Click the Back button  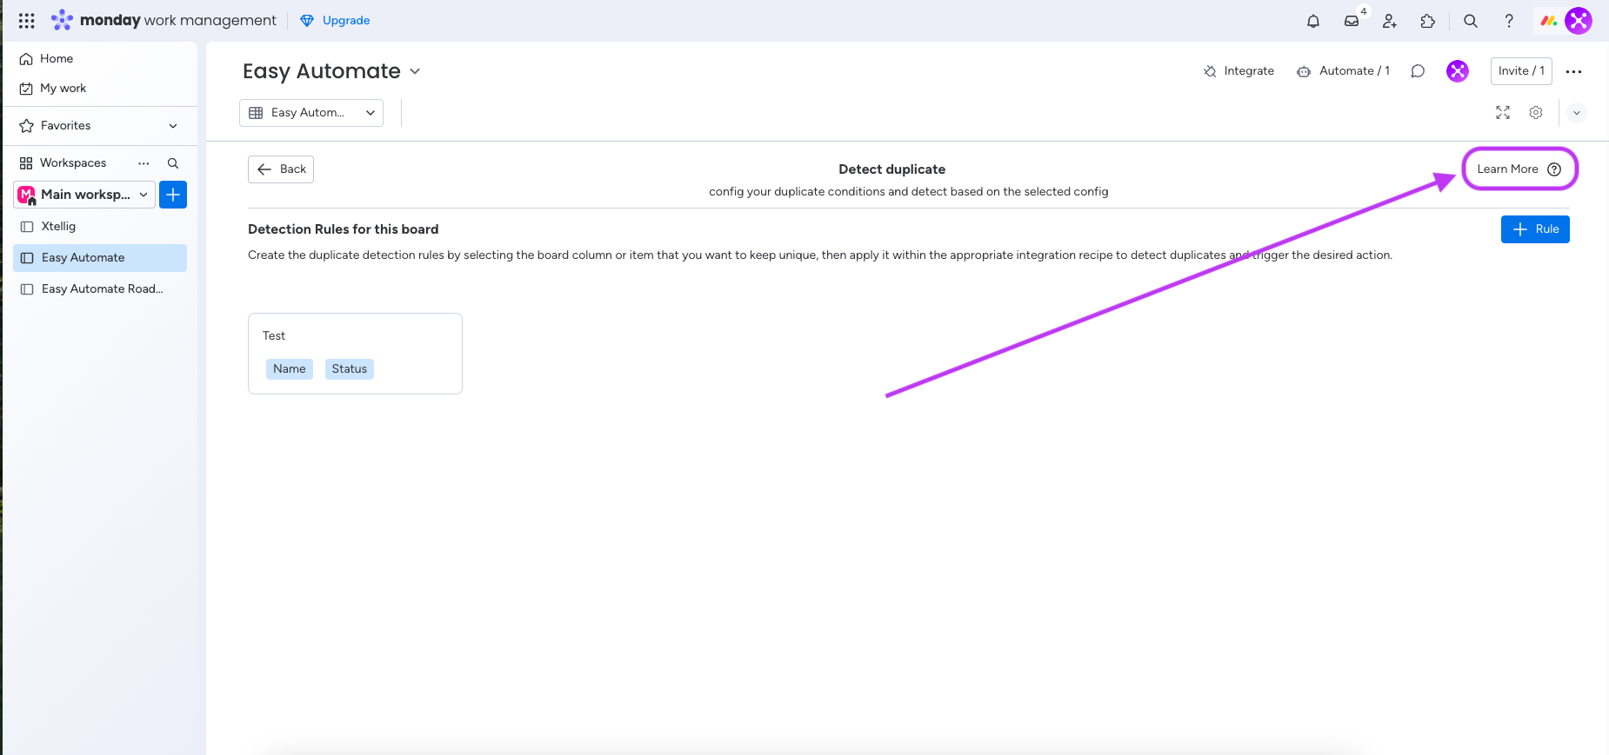point(281,169)
